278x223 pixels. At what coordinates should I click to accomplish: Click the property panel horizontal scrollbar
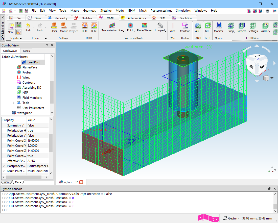pos(24,177)
